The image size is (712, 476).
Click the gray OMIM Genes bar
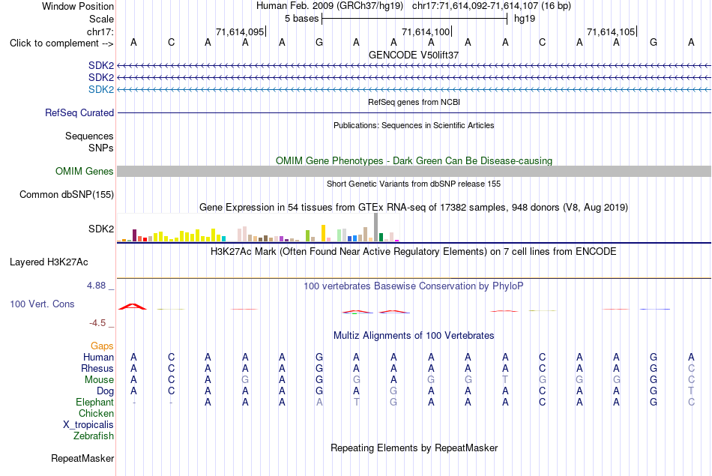pyautogui.click(x=414, y=171)
